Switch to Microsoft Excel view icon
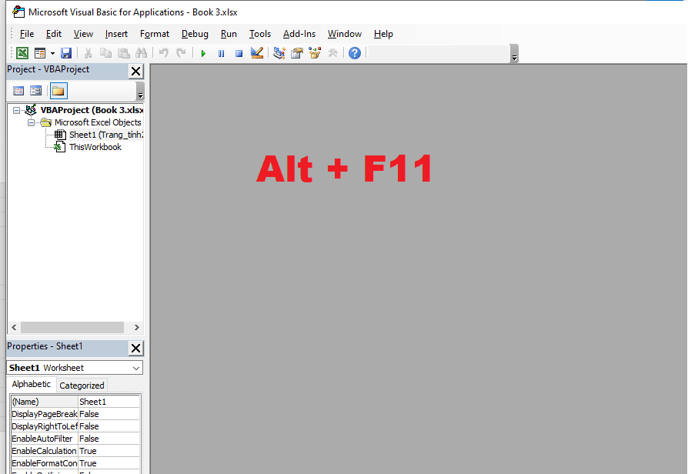 point(22,53)
